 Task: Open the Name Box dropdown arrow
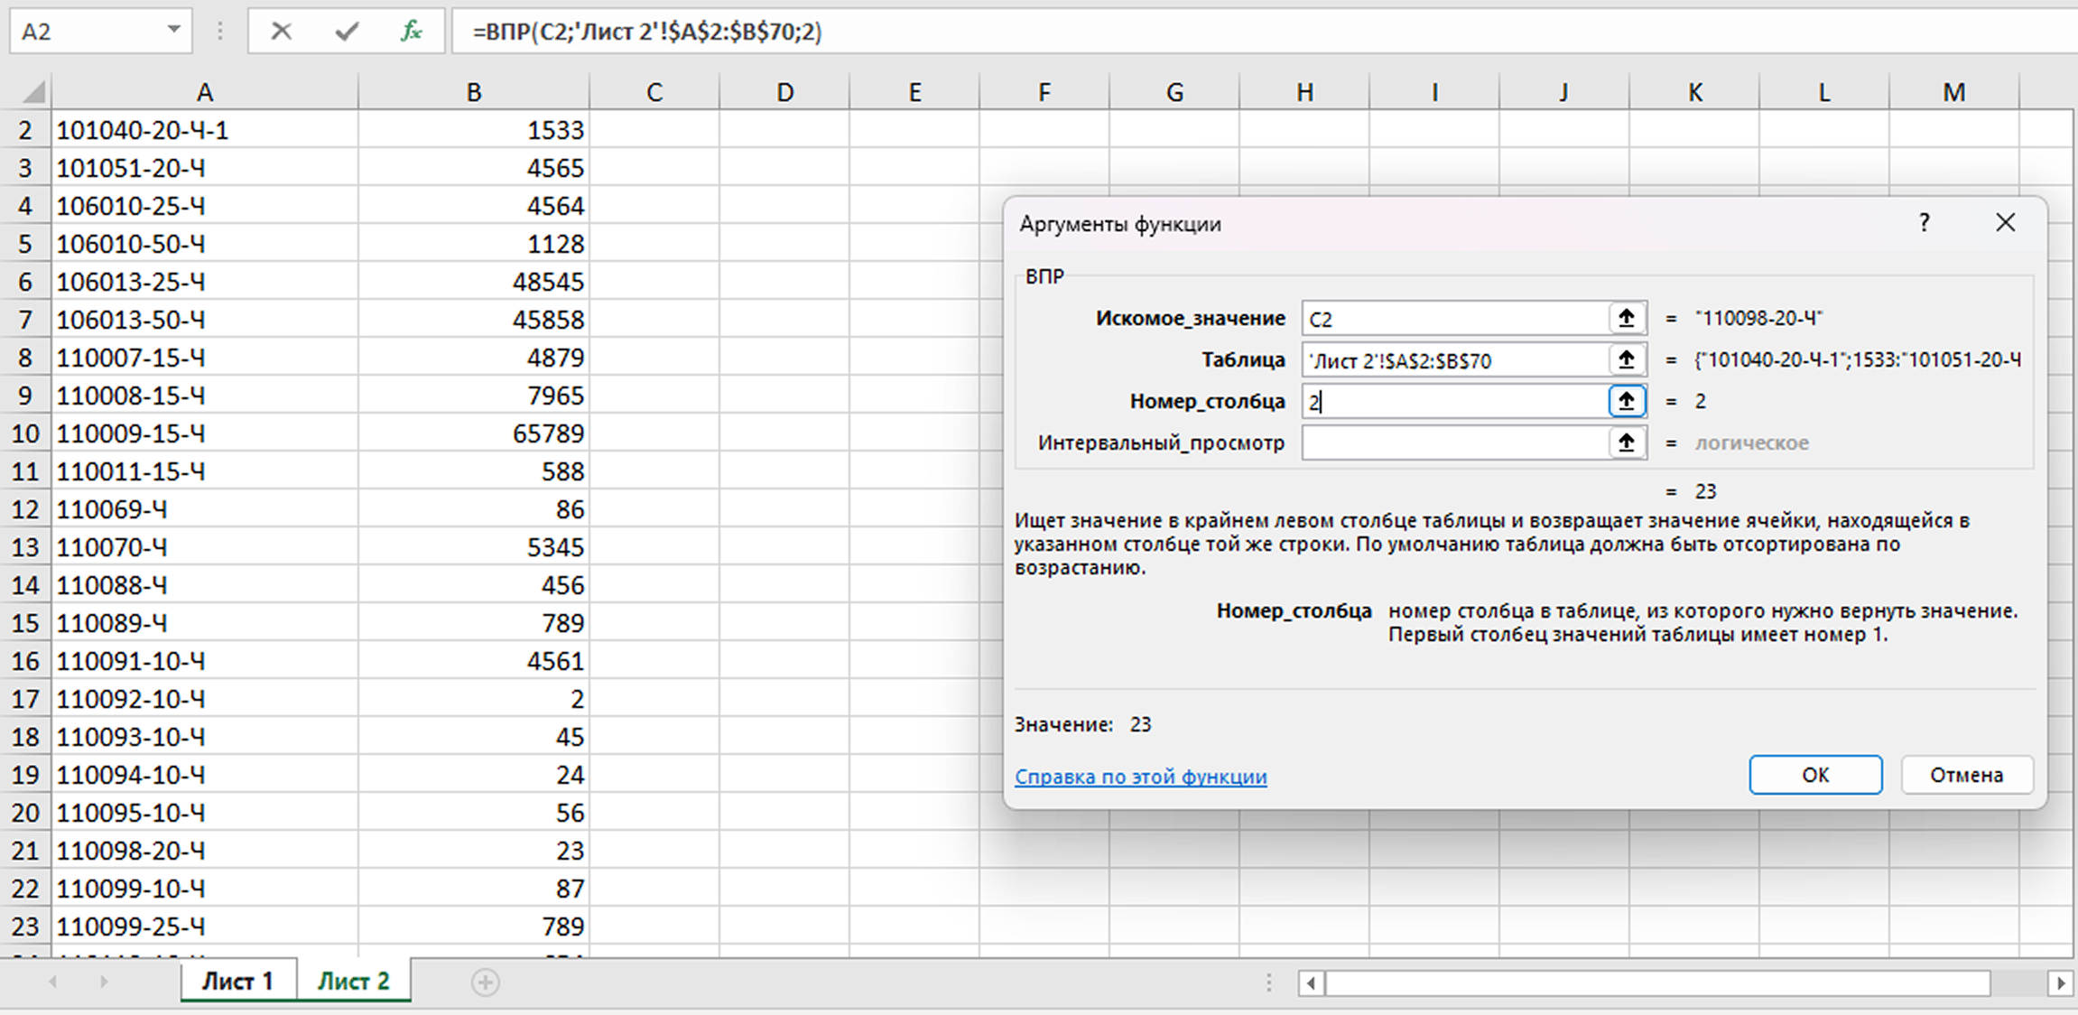click(173, 31)
